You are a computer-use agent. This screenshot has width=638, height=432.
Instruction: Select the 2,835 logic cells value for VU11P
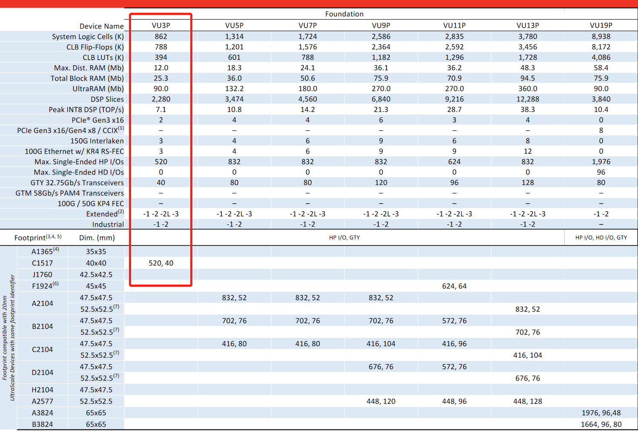(454, 37)
